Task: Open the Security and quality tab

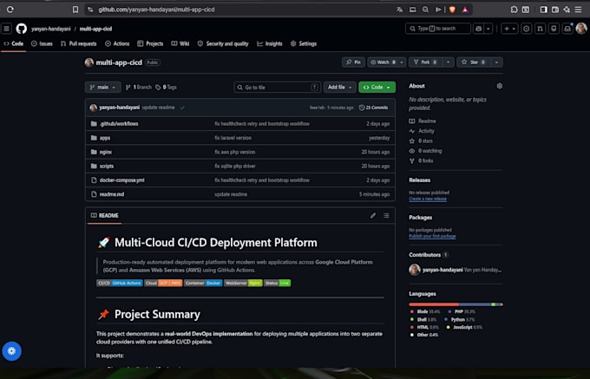Action: coord(223,43)
